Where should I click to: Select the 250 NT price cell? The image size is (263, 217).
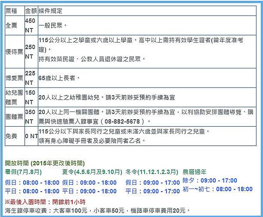pos(31,52)
